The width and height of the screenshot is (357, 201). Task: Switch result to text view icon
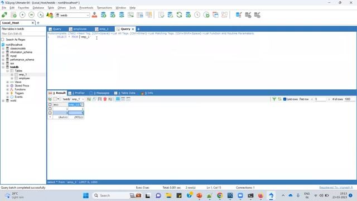click(128, 99)
